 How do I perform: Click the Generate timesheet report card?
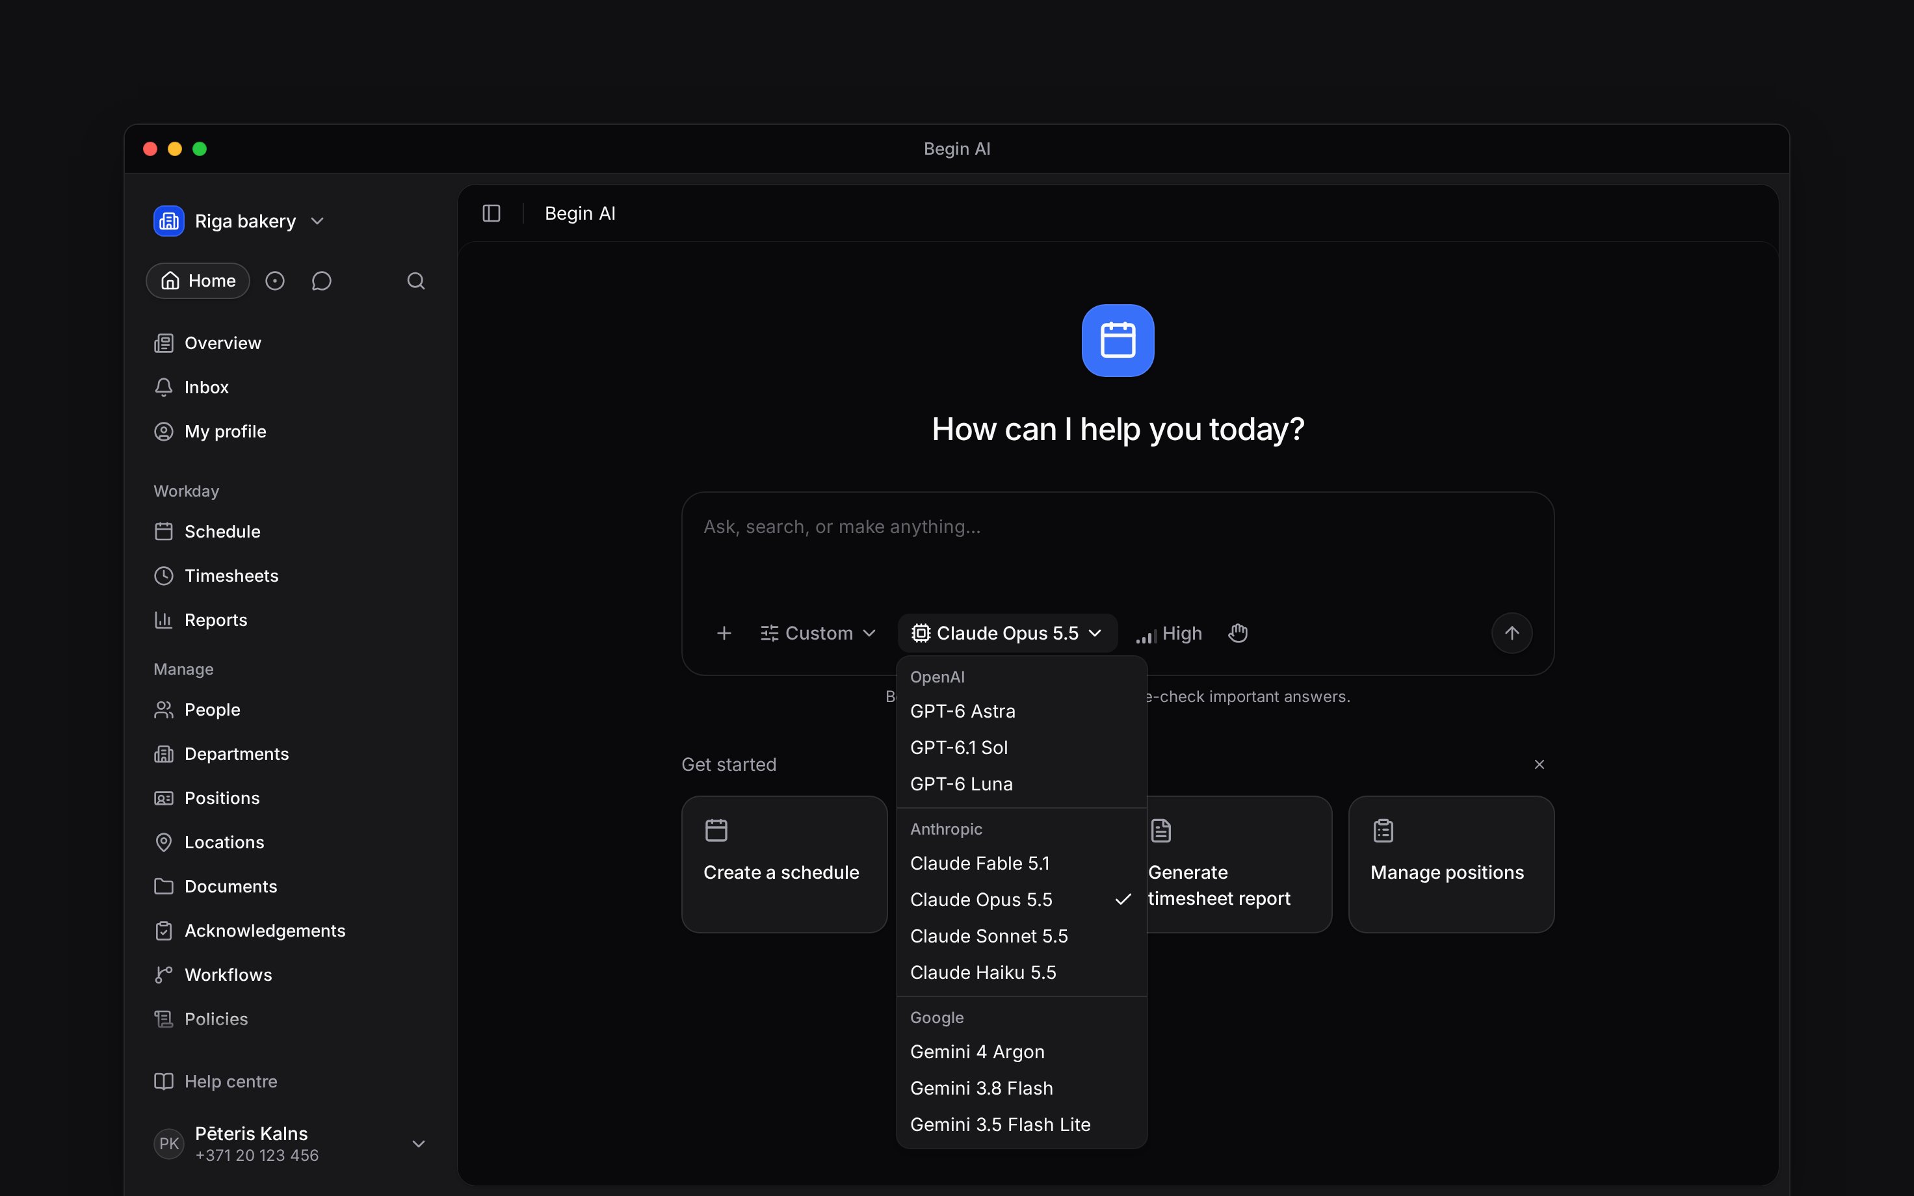coord(1239,864)
